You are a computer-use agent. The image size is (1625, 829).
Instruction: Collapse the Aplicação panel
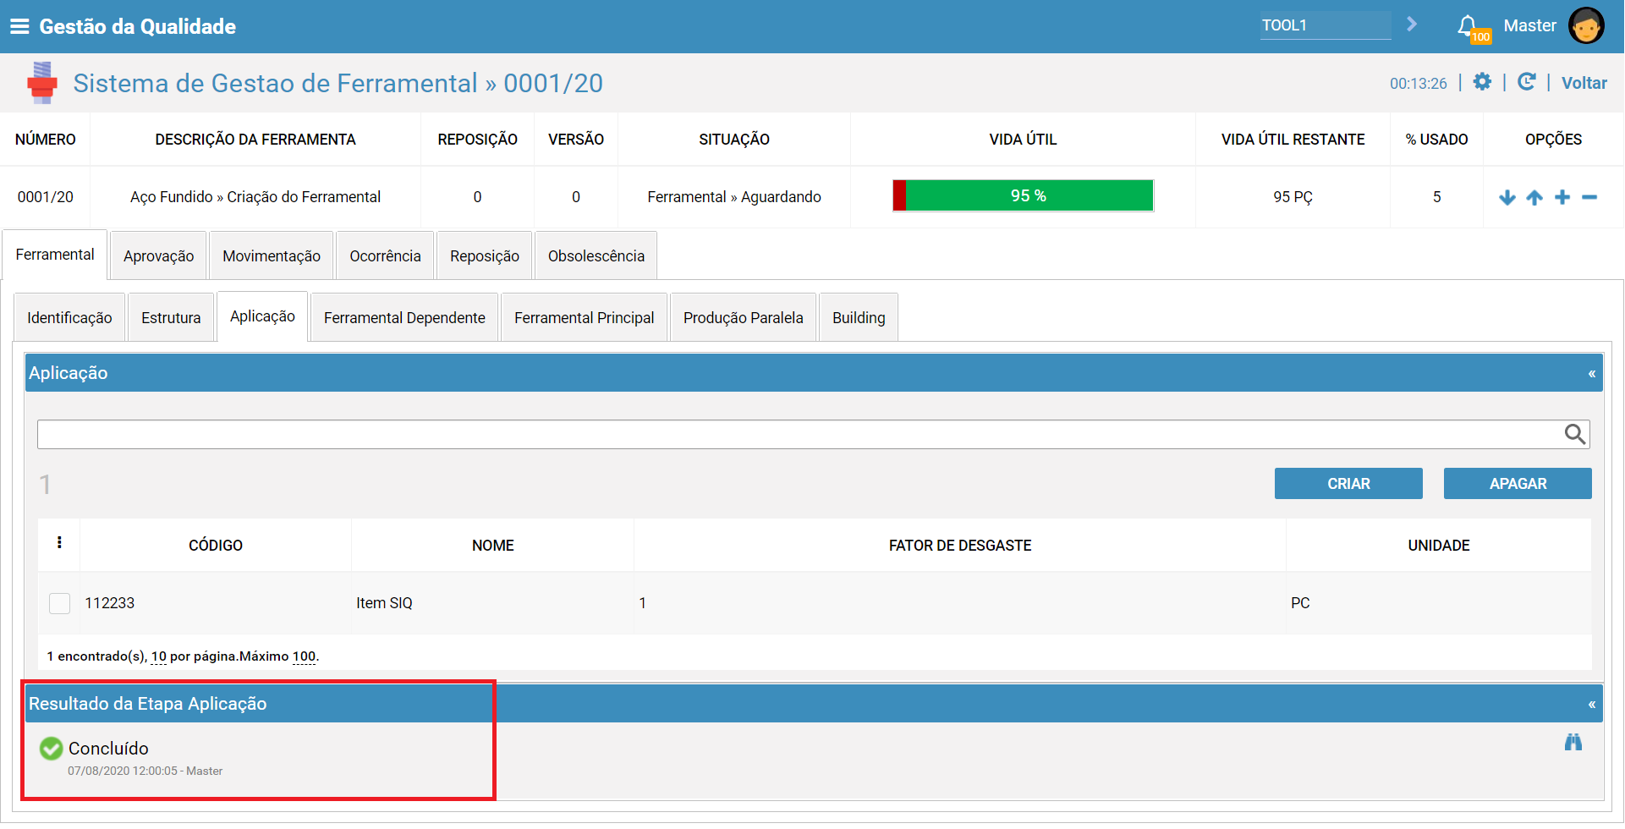(1591, 373)
